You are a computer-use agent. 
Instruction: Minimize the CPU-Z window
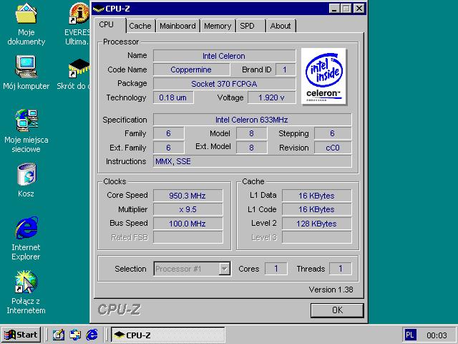point(334,9)
